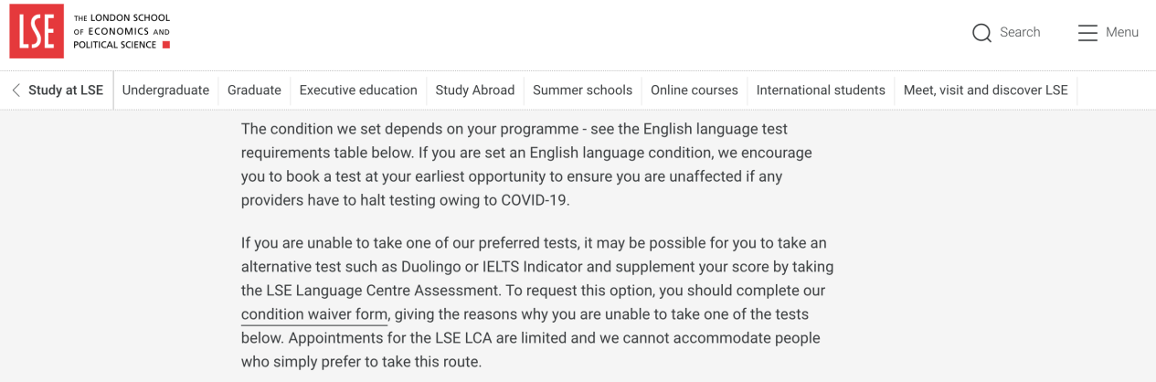The image size is (1156, 382).
Task: Click The London School of Economics wordmark
Action: (122, 31)
